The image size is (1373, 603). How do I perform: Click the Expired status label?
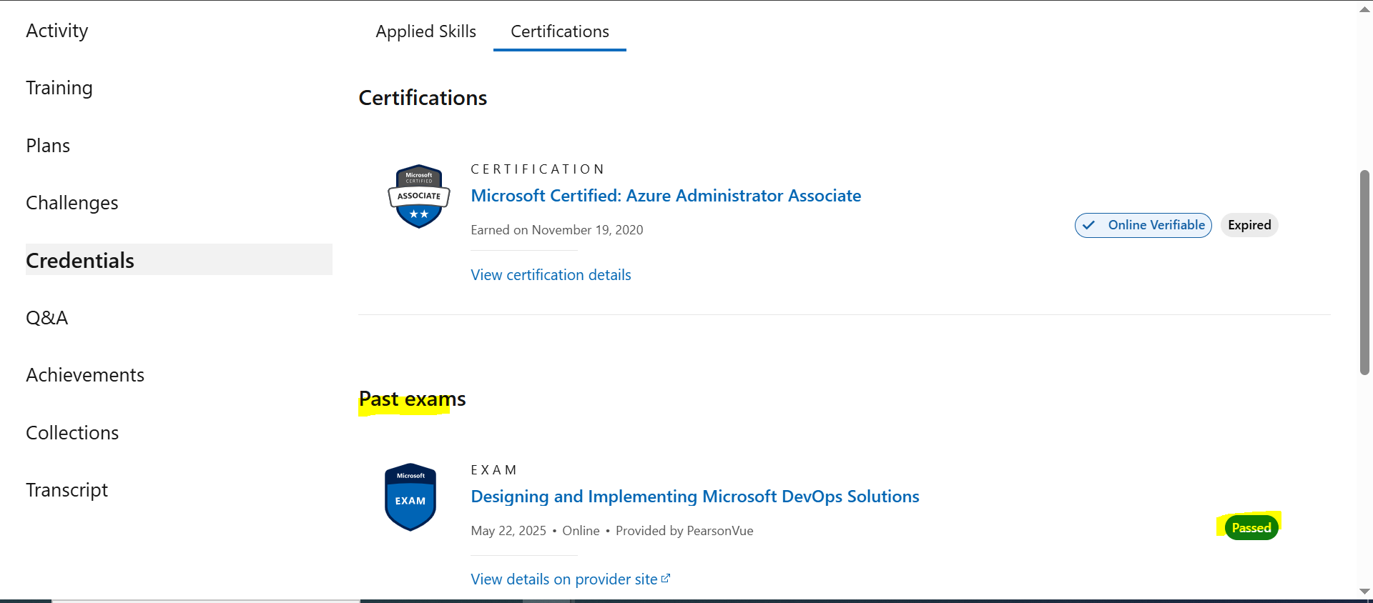tap(1249, 225)
